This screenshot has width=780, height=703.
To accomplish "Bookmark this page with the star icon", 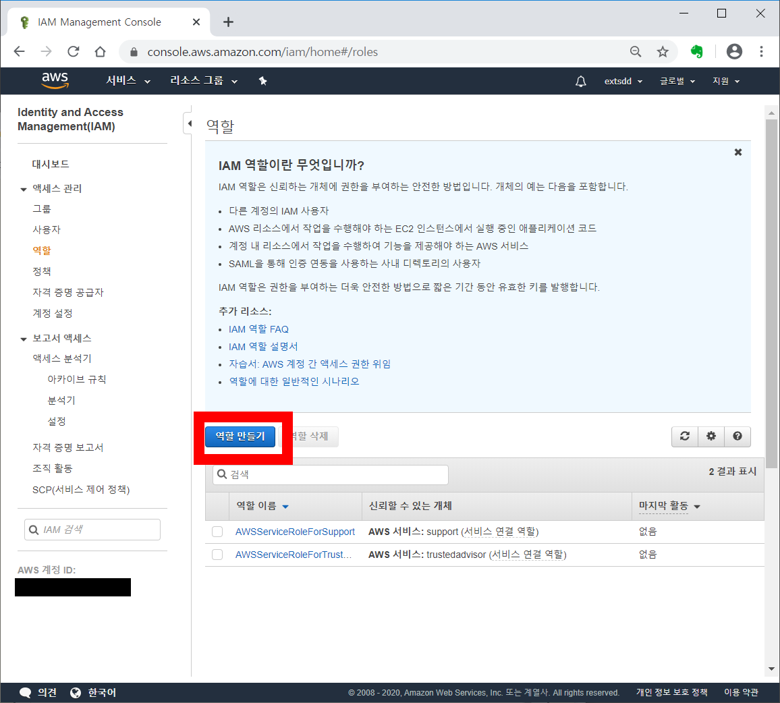I will click(663, 52).
